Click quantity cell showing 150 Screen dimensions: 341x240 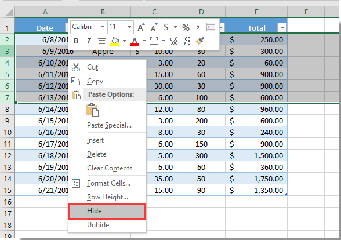tap(201, 144)
